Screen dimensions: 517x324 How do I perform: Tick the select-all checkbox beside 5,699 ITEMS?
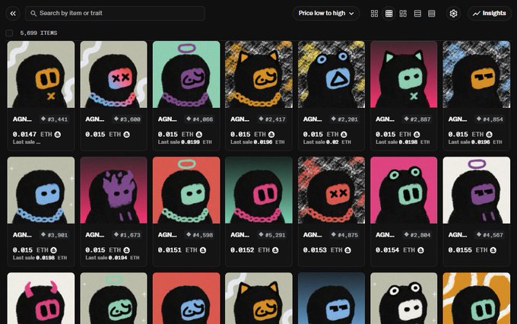[9, 33]
